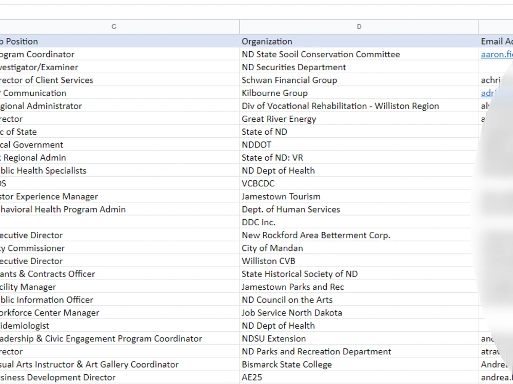The width and height of the screenshot is (513, 384).
Task: Select ND Council on the Arts cell
Action: pyautogui.click(x=359, y=300)
